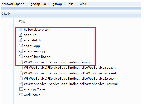
Task: Select the file name soapC.cpp
Action: click(32, 46)
